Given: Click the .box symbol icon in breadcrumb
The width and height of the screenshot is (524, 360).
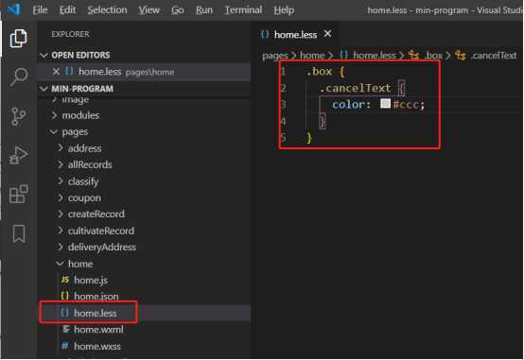Looking at the screenshot, I should (x=413, y=55).
